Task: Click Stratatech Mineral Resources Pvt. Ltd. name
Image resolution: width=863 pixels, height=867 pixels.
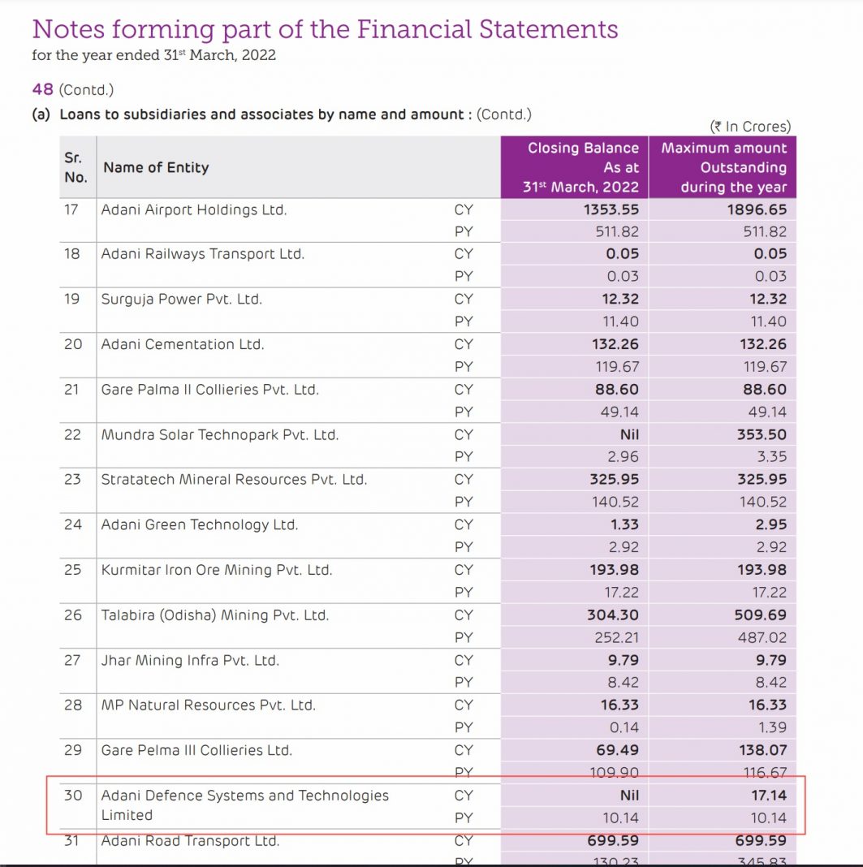Action: click(x=234, y=480)
